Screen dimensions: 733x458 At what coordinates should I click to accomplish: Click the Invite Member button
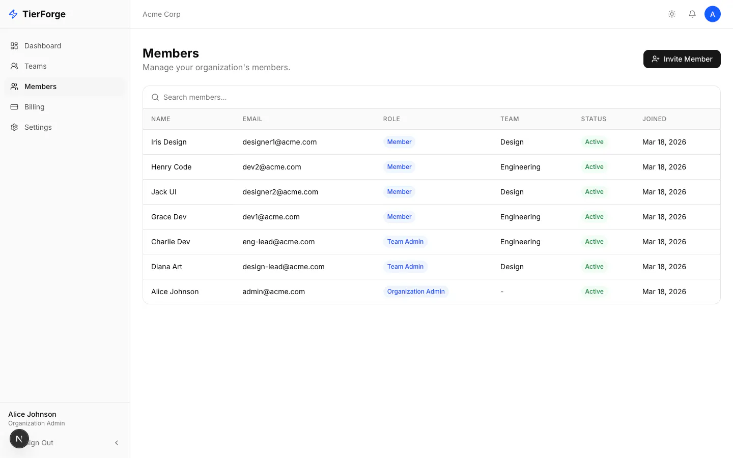tap(682, 59)
